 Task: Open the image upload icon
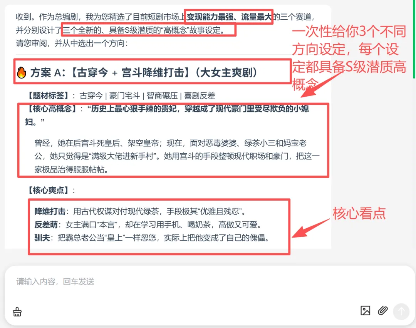click(x=365, y=311)
